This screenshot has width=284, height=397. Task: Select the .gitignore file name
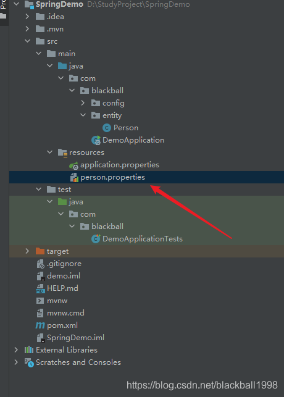[64, 264]
